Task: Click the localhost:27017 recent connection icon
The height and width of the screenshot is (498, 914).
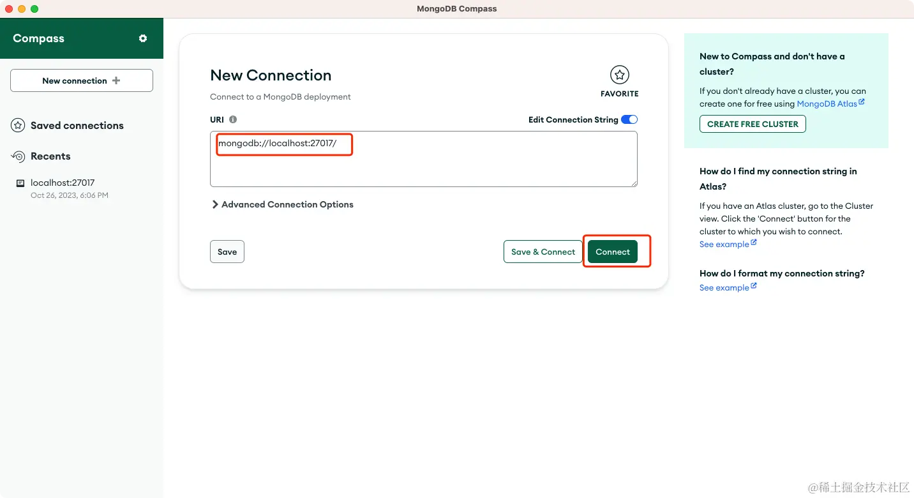Action: click(x=20, y=183)
